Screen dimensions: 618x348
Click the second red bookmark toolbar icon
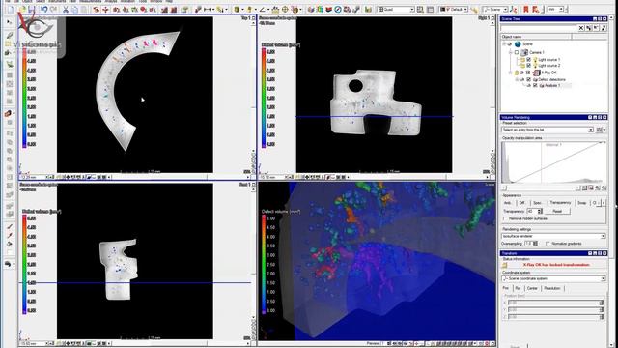pos(535,9)
